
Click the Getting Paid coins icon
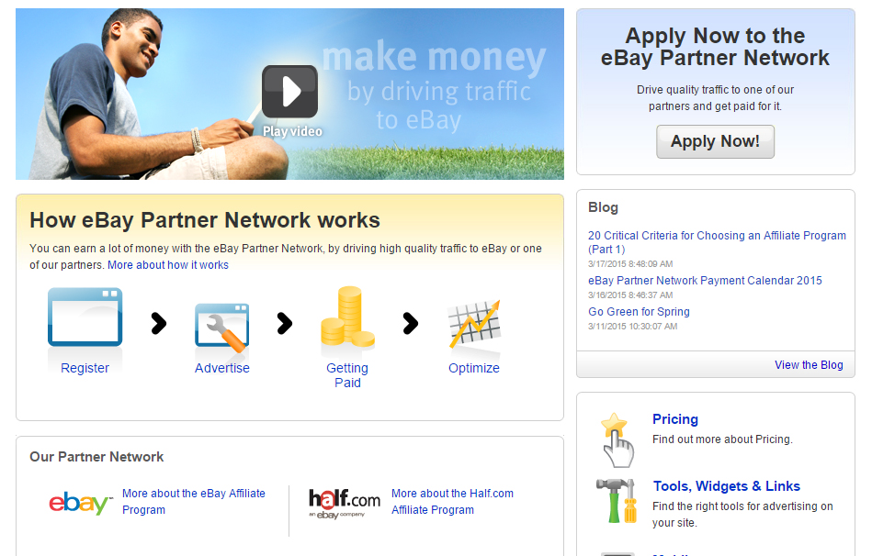[347, 317]
